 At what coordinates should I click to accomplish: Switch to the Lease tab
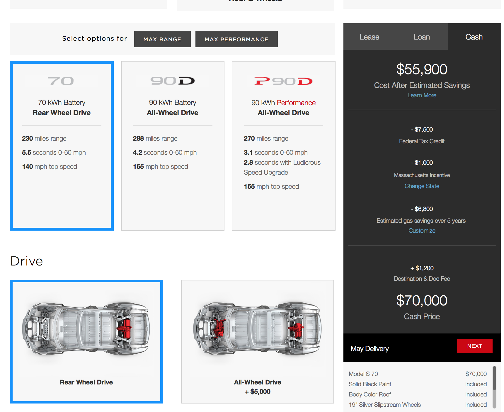(369, 37)
